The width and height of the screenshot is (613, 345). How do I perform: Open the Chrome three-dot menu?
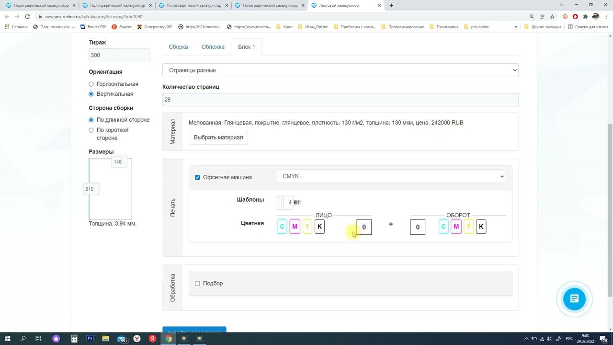click(x=606, y=16)
